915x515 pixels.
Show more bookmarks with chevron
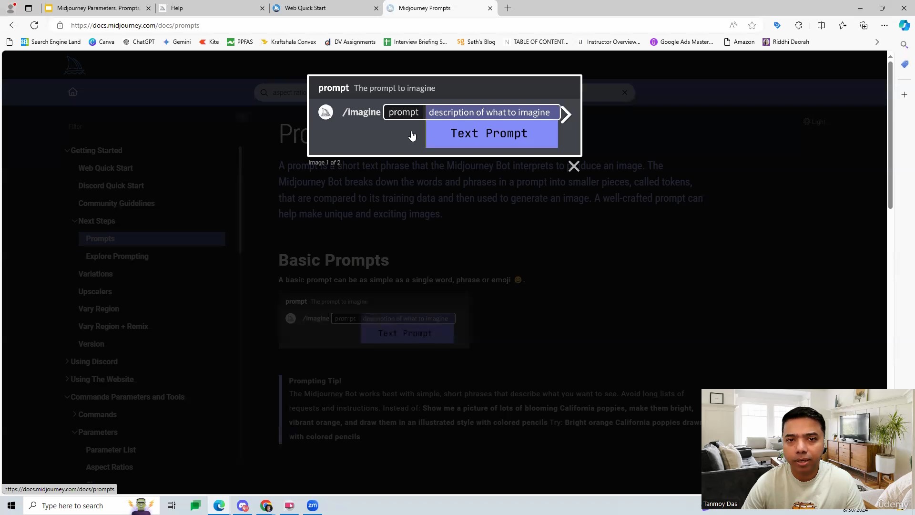(877, 42)
